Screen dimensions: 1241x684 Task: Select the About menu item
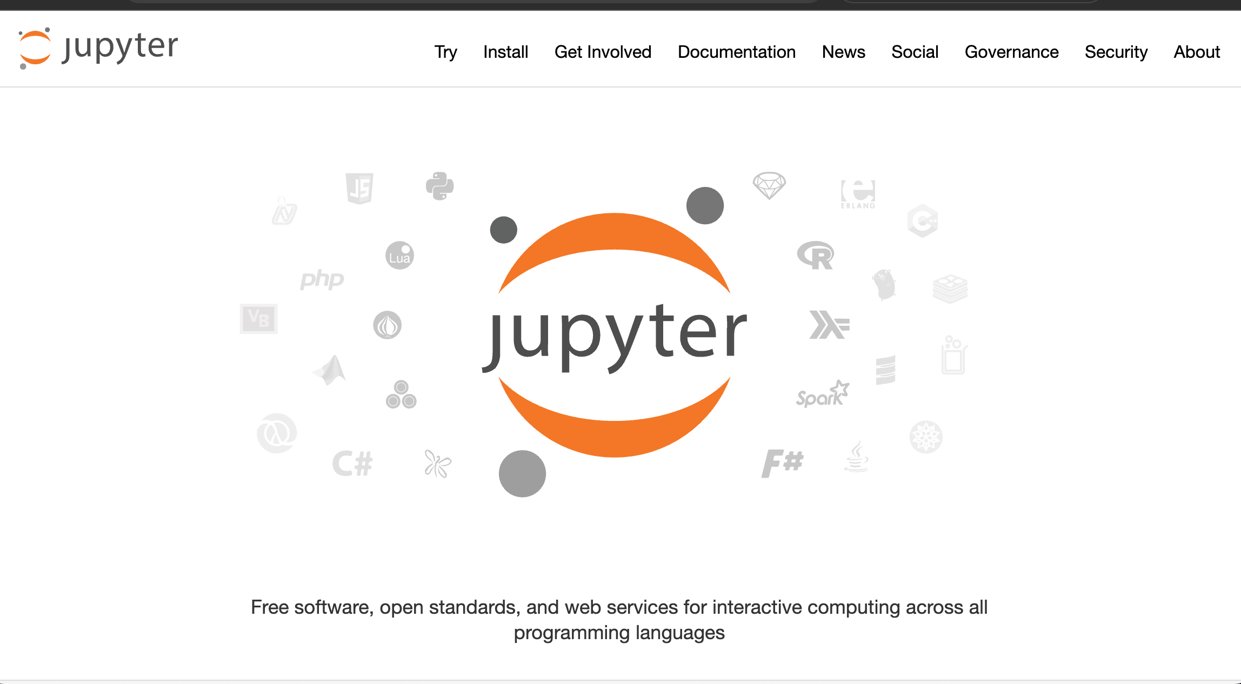(1197, 52)
